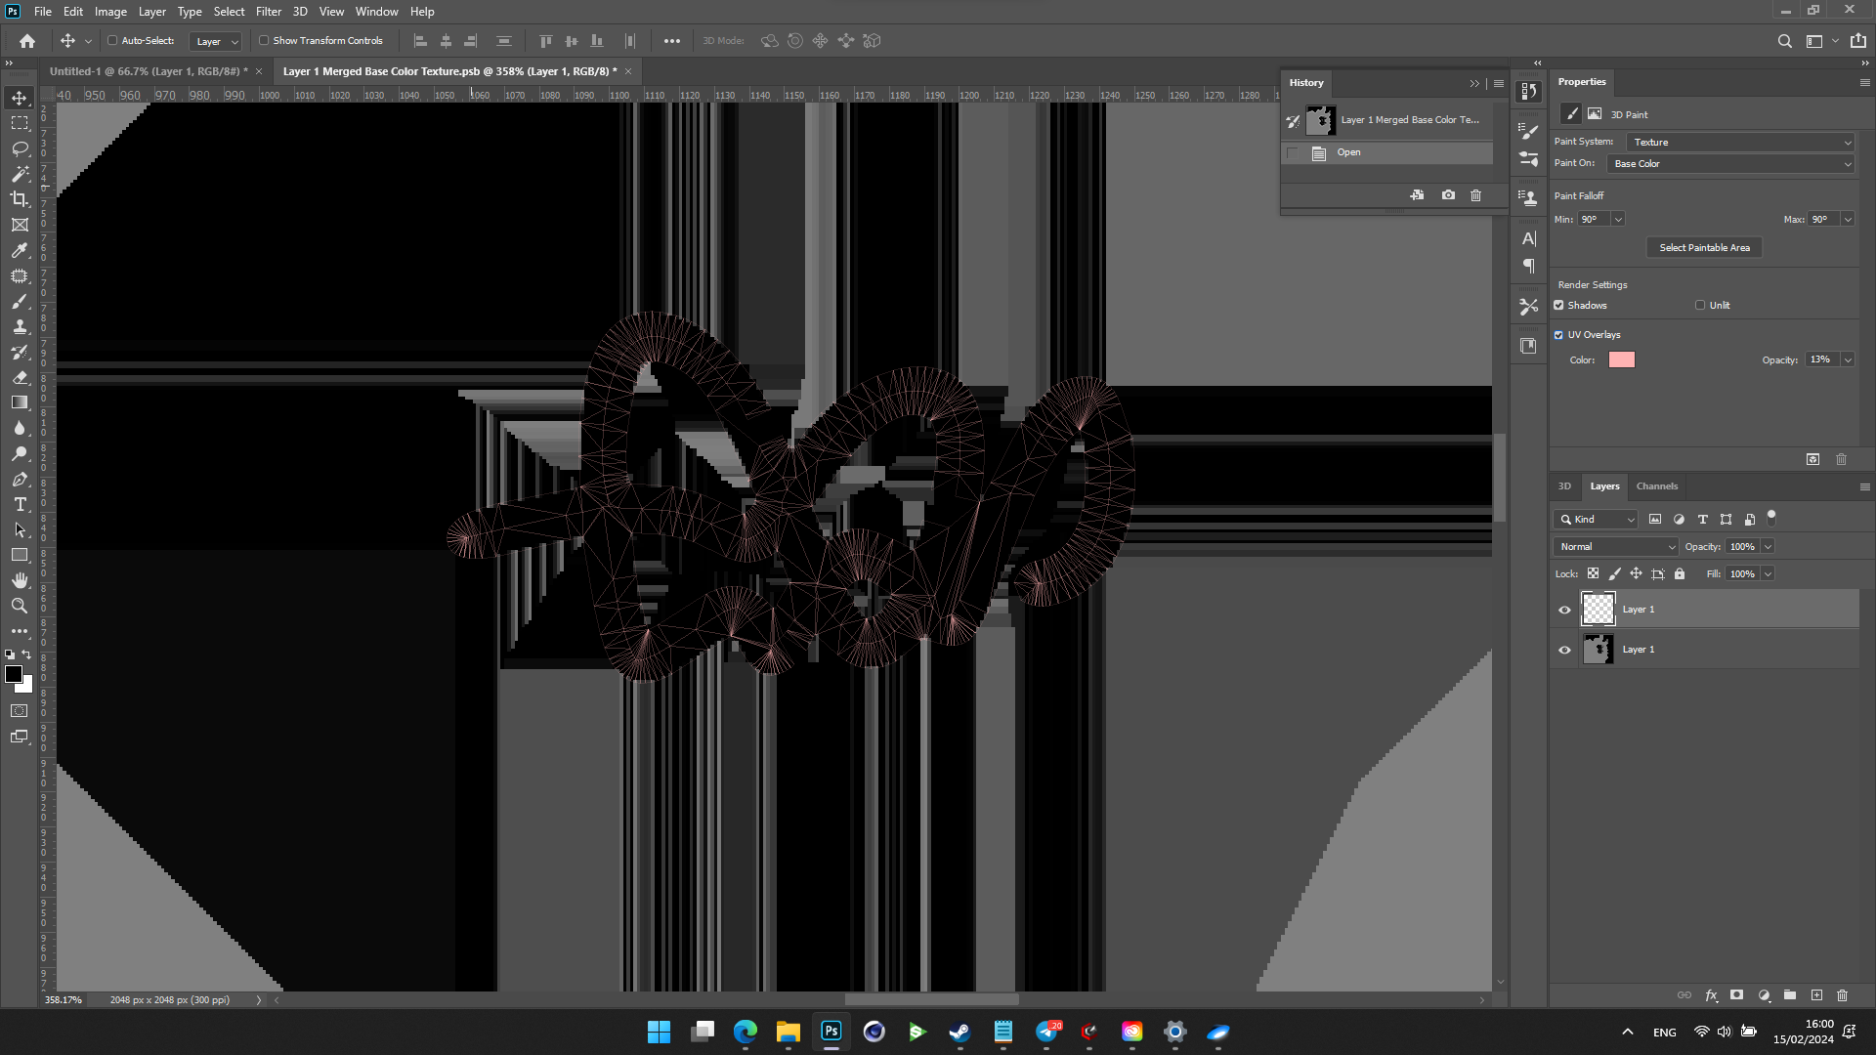Select the Horizontal Type tool
Screen dimensions: 1876x1055
point(20,505)
